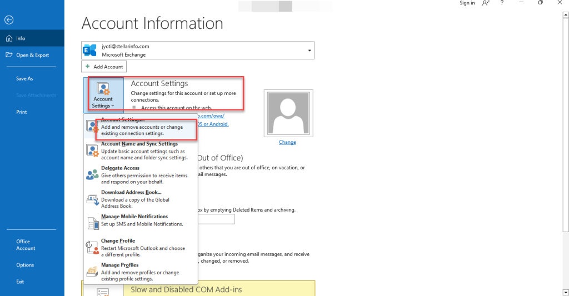
Task: Choose Manage Profiles menu entry
Action: pyautogui.click(x=141, y=272)
